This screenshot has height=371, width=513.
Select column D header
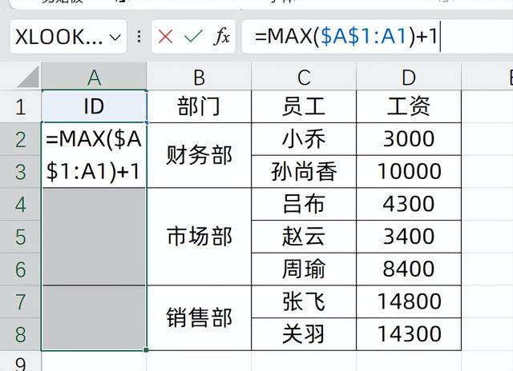tap(409, 77)
